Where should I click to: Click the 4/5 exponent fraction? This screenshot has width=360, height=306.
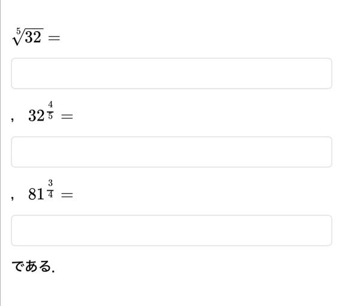[x=50, y=110]
